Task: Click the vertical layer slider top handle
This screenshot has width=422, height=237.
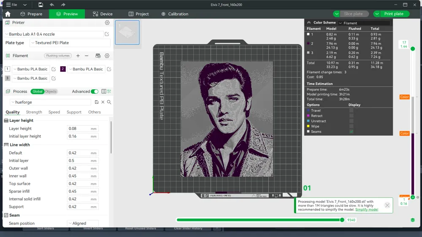Action: click(413, 48)
